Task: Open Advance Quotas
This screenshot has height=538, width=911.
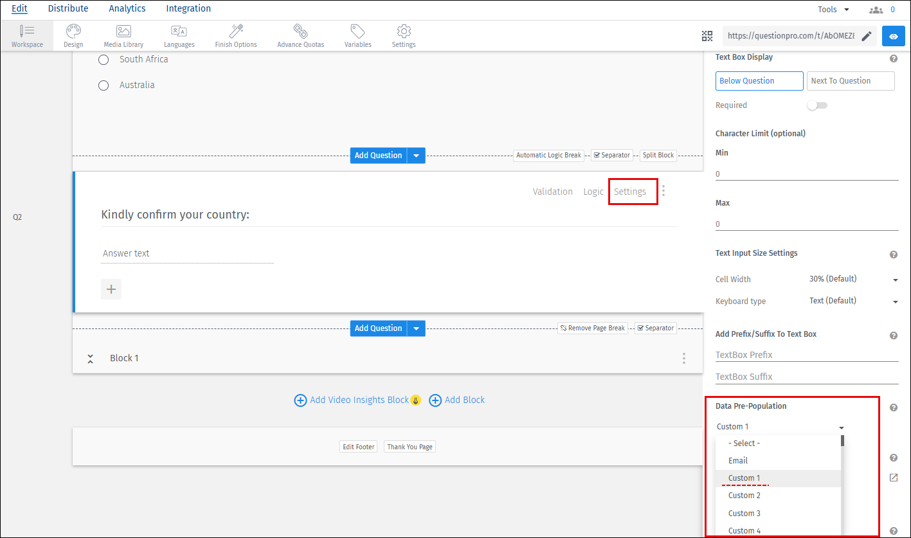Action: click(x=300, y=35)
